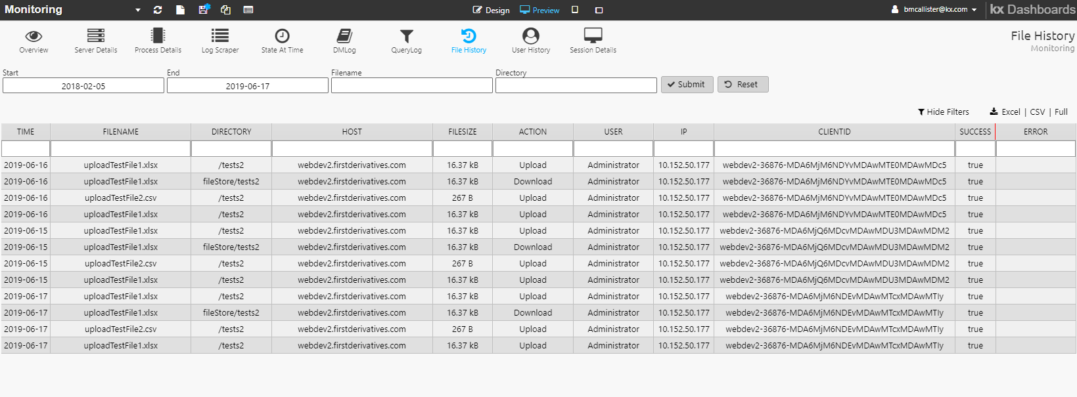Click the Start date field
Image resolution: width=1077 pixels, height=397 pixels.
(x=83, y=86)
